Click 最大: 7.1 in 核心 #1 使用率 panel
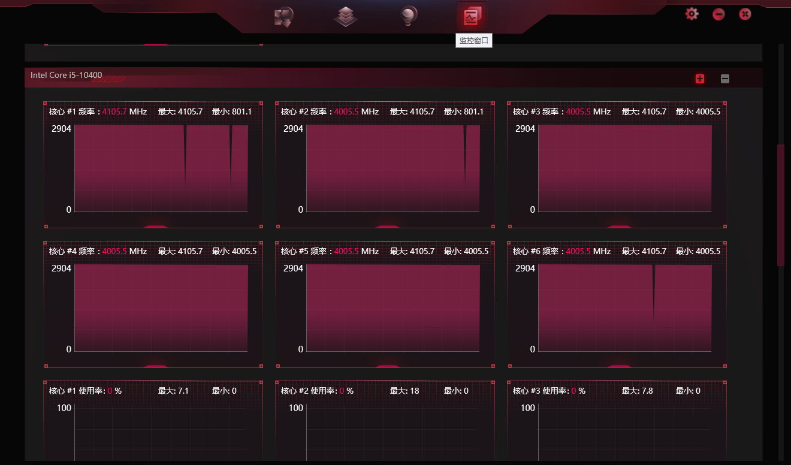 (174, 391)
